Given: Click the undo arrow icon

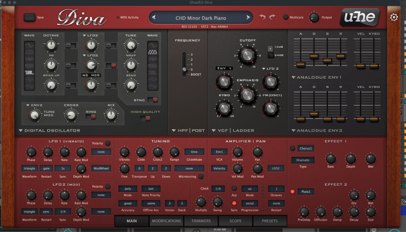Looking at the screenshot, I should pyautogui.click(x=262, y=17).
